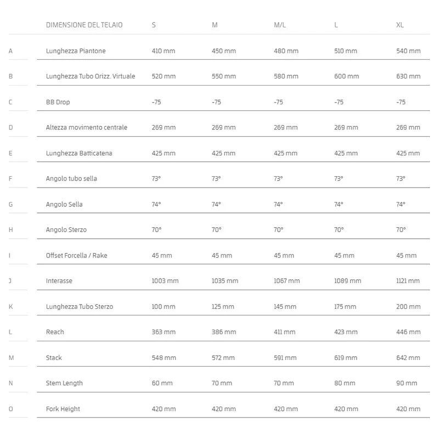Screen dimensions: 439x439
Task: Select the Reach value 411 mm
Action: 284,332
